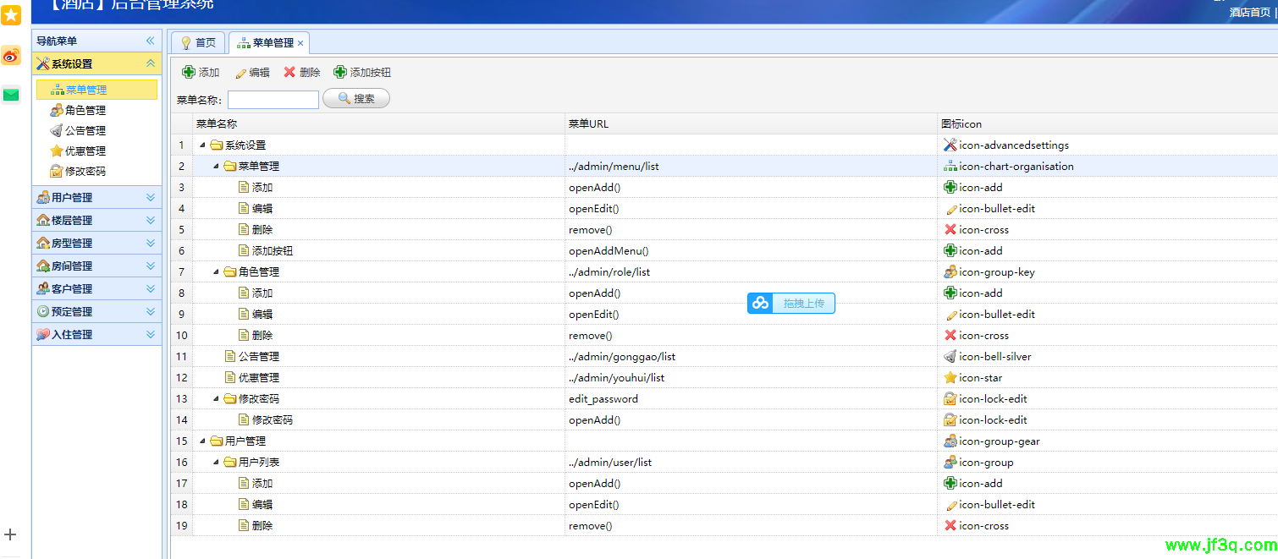Collapse the 导航菜单 side panel
The height and width of the screenshot is (559, 1278).
tap(151, 41)
